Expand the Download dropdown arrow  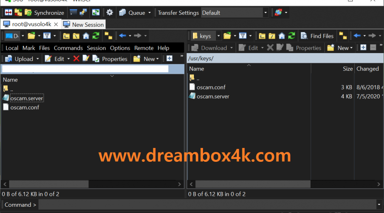click(231, 48)
